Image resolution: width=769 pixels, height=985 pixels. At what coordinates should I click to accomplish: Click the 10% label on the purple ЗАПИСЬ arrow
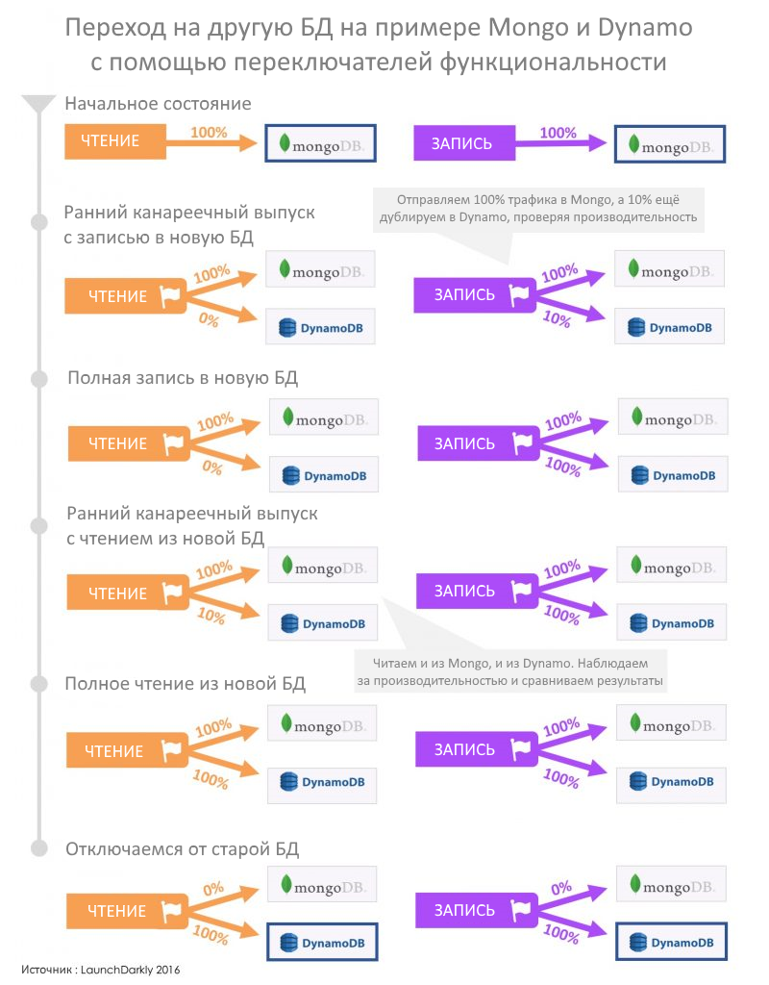(x=557, y=319)
